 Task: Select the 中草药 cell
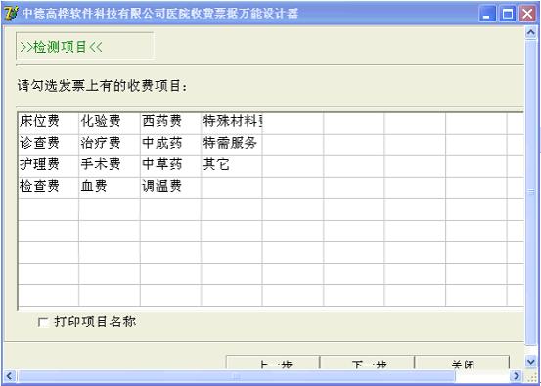click(171, 166)
